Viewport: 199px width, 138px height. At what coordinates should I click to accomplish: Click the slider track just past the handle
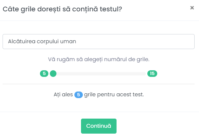point(60,74)
